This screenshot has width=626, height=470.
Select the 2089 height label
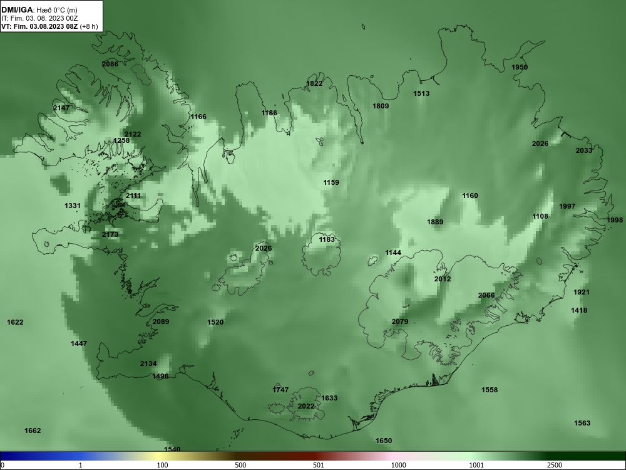coord(161,321)
